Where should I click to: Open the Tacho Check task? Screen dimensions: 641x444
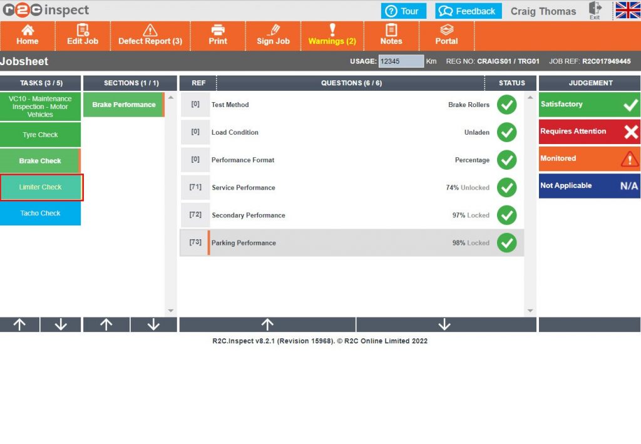coord(40,213)
